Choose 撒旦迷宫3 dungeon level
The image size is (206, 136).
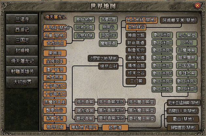click(x=162, y=58)
